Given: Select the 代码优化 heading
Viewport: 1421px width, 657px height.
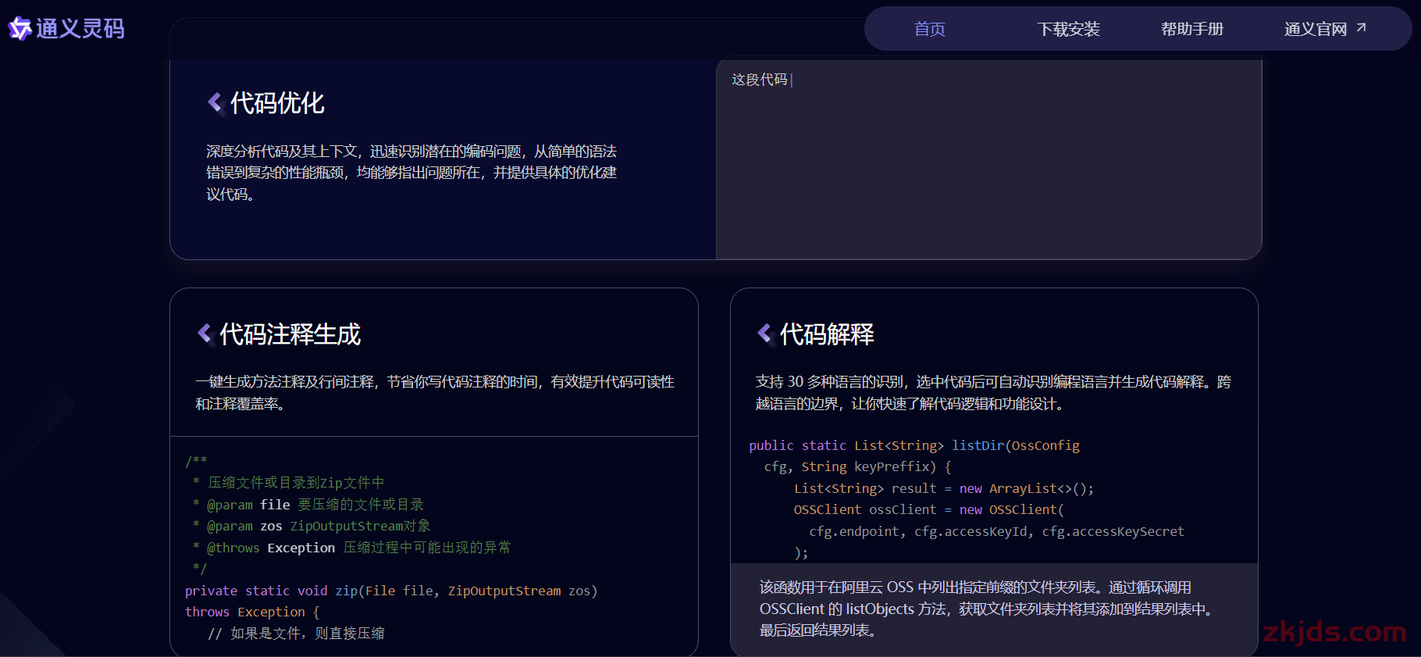Looking at the screenshot, I should [x=277, y=103].
